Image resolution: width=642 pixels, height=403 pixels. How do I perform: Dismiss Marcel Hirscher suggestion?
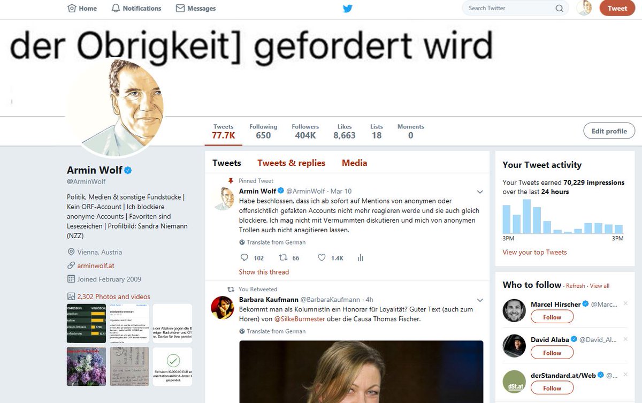625,303
